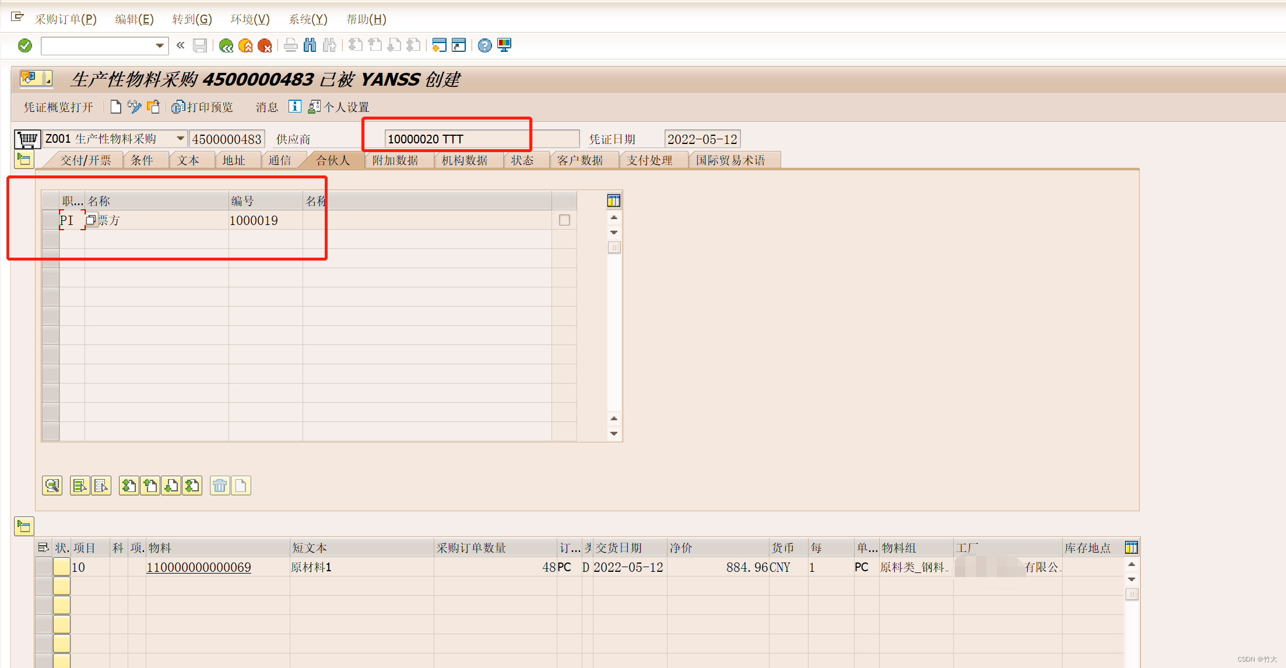
Task: Expand the command field dropdown arrow
Action: [159, 45]
